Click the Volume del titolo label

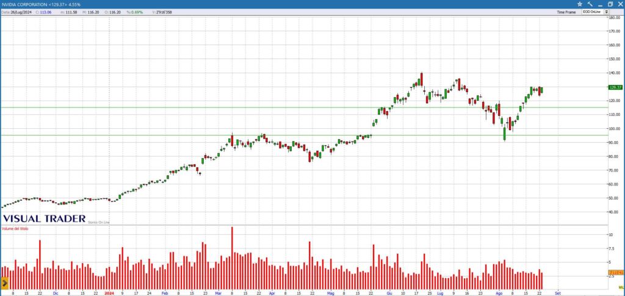pyautogui.click(x=15, y=229)
